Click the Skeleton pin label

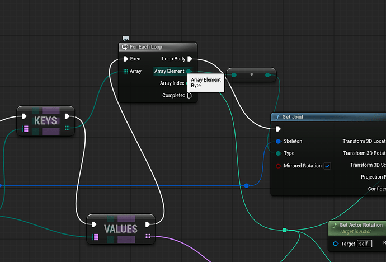click(293, 141)
